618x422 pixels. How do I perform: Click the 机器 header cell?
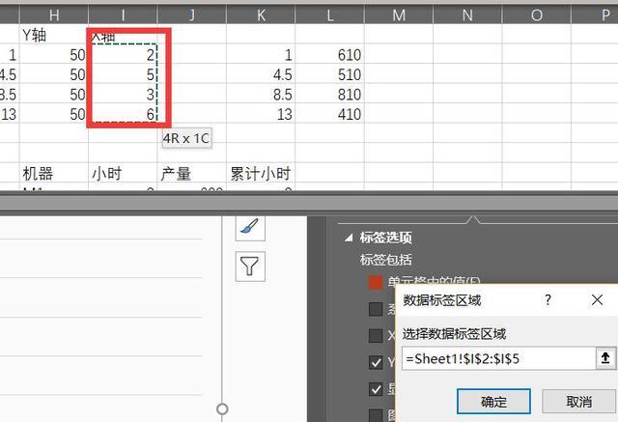pos(54,173)
